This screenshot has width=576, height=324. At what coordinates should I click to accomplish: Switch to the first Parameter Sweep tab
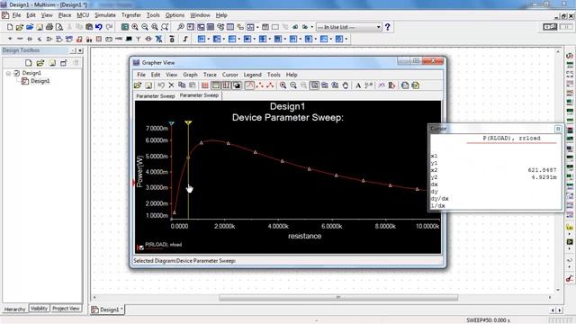coord(156,96)
